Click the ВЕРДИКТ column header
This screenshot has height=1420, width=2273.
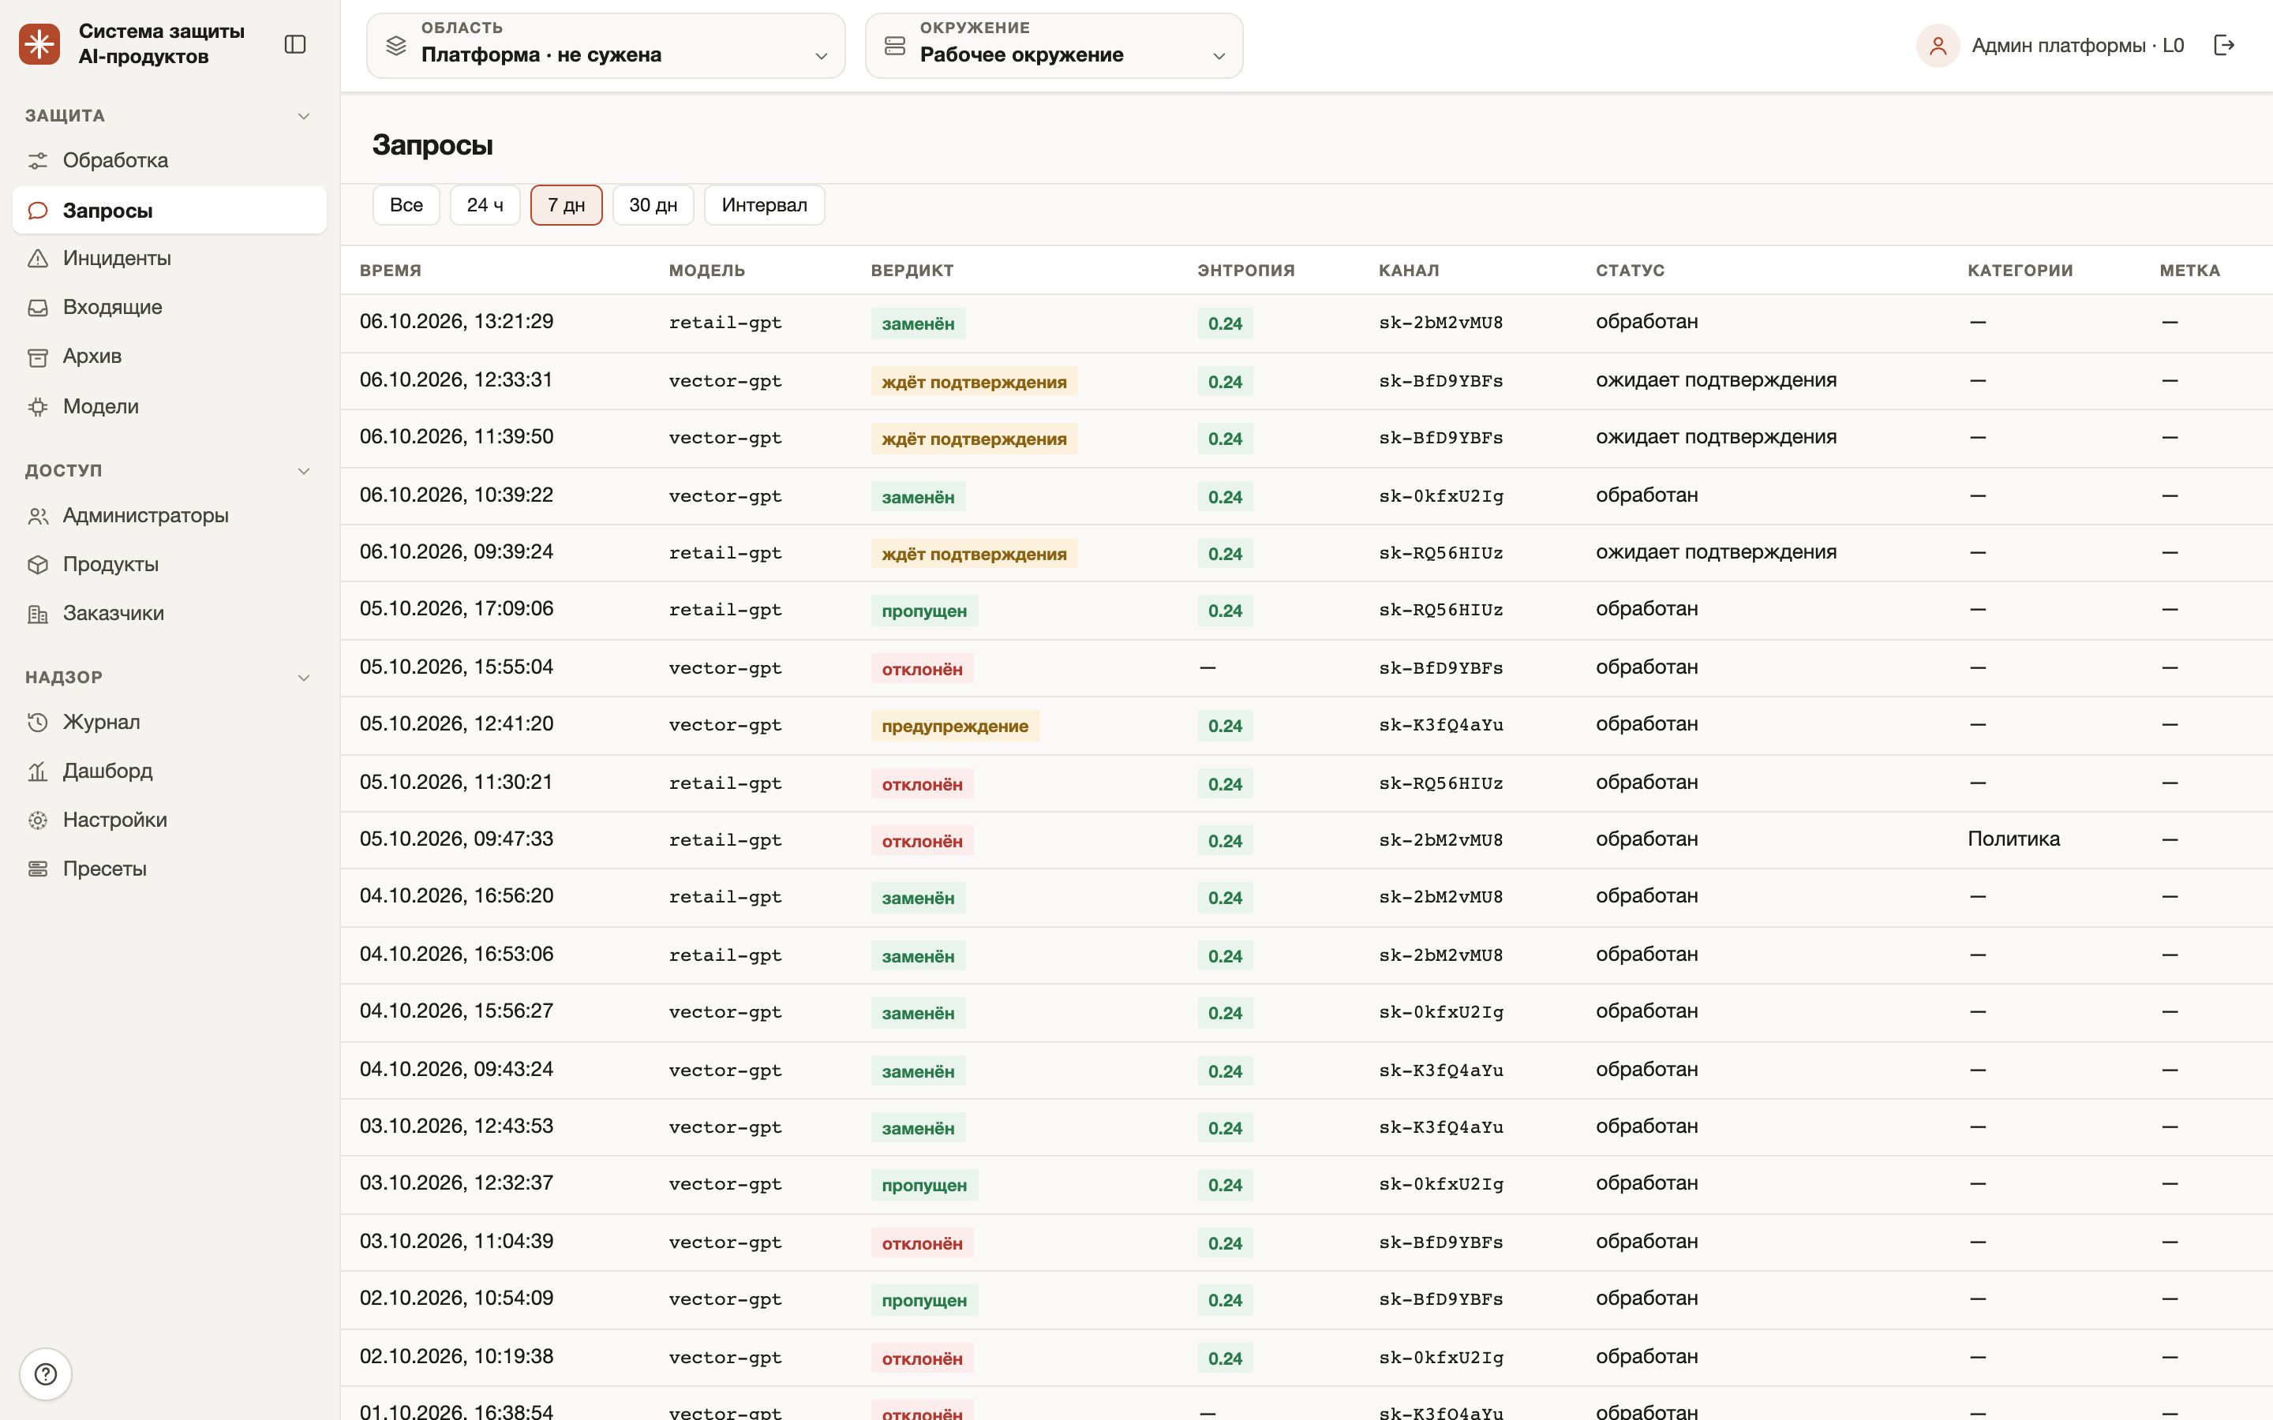coord(912,271)
